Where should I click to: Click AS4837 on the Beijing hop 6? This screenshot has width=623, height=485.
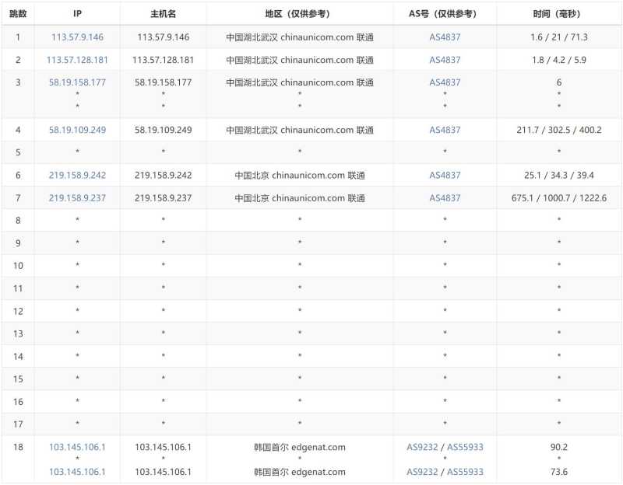pos(443,175)
